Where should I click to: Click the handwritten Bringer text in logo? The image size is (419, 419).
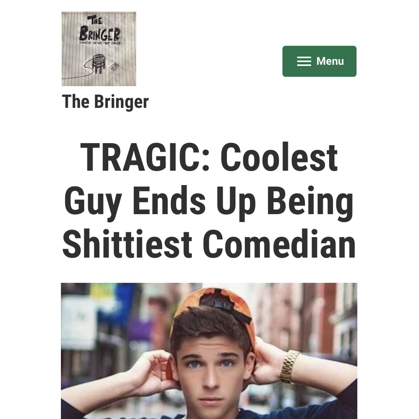100,33
